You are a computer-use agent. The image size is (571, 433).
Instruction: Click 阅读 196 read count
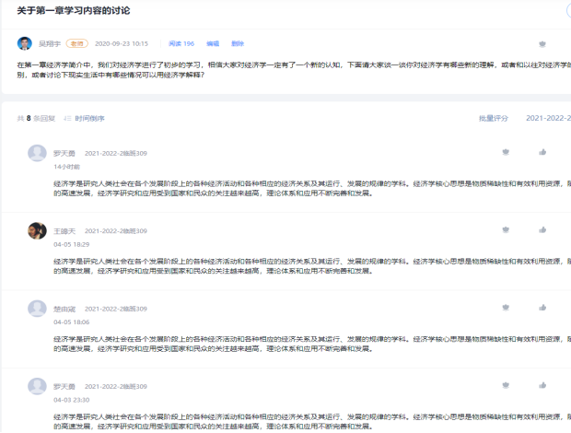click(x=181, y=43)
